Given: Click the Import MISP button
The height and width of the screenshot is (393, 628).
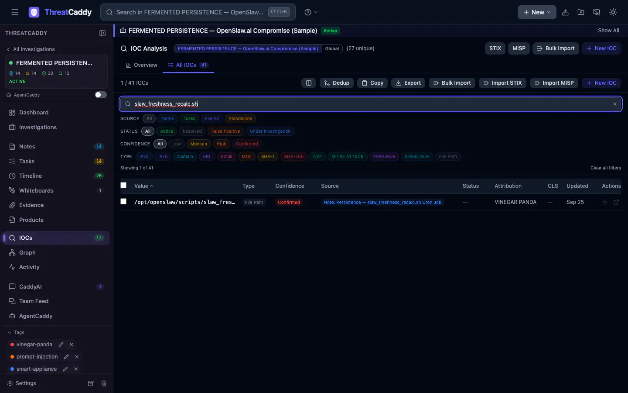Looking at the screenshot, I should (x=554, y=83).
